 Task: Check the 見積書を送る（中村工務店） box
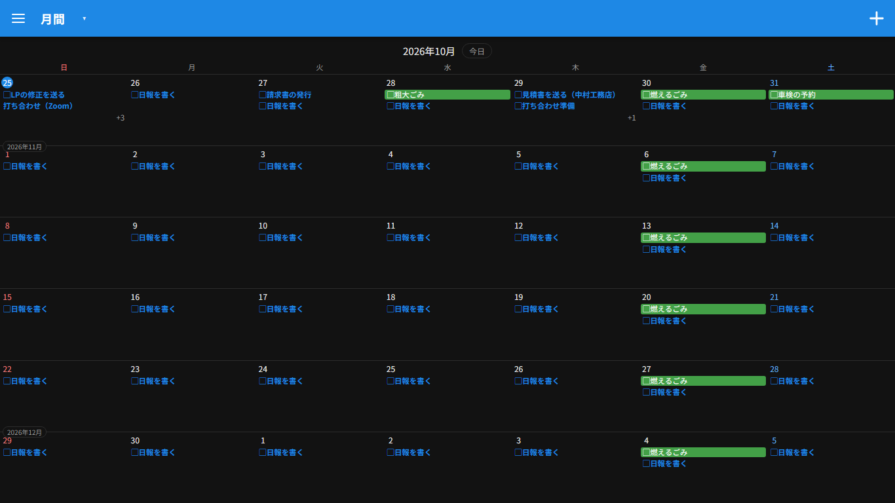(518, 95)
